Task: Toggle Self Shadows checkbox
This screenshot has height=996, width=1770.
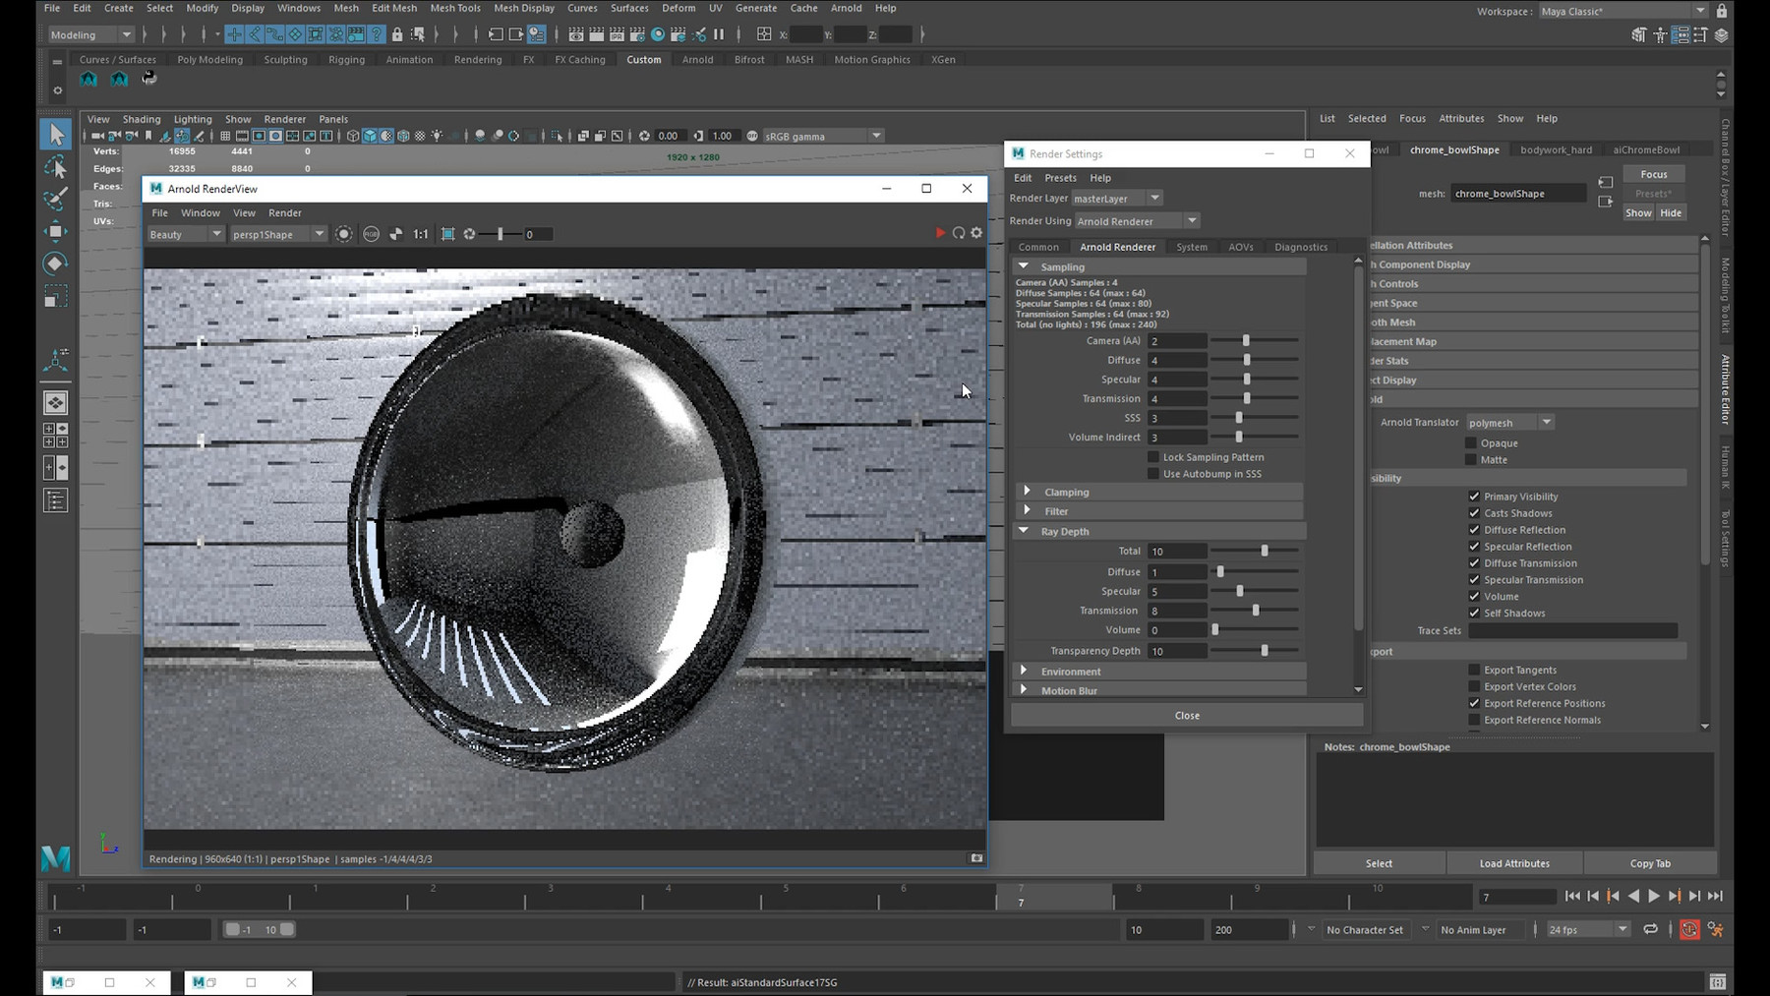Action: click(x=1474, y=613)
